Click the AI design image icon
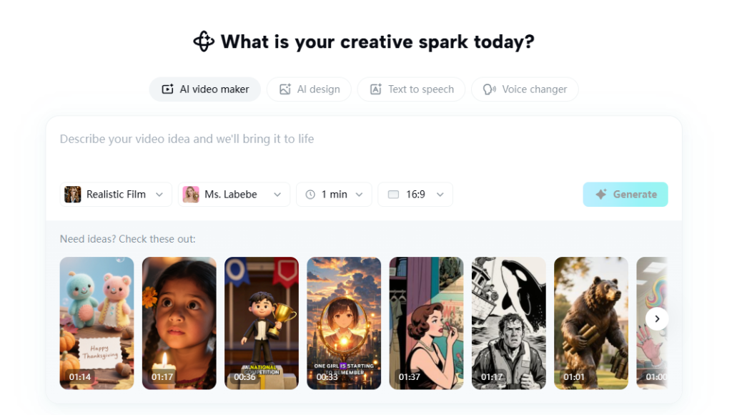Viewport: 732px width, 415px height. click(x=285, y=89)
